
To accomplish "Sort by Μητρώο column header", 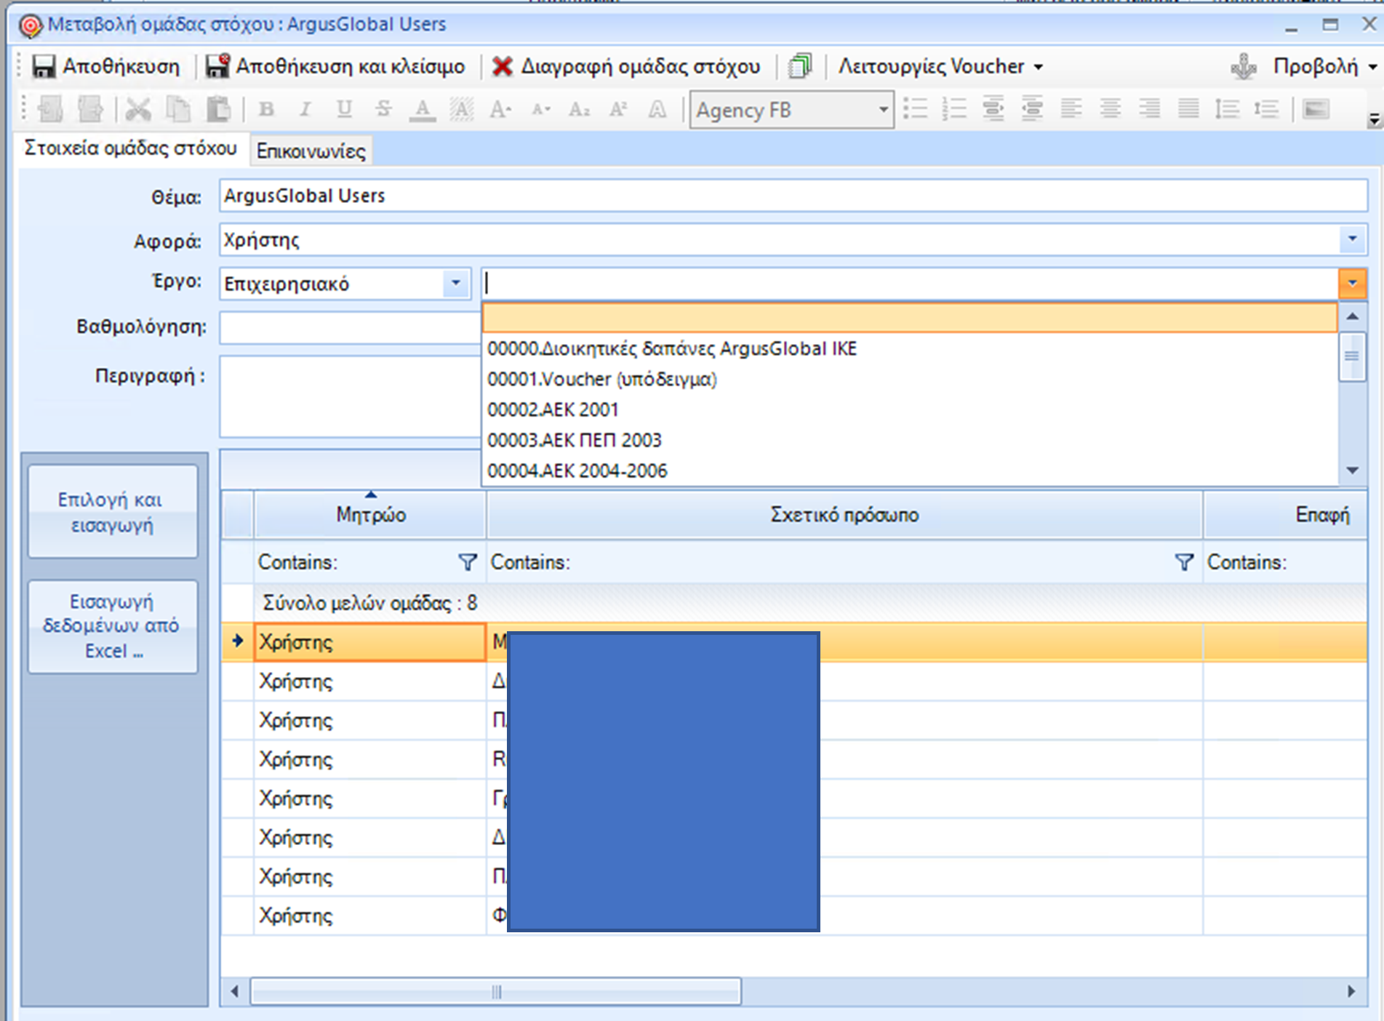I will tap(370, 515).
